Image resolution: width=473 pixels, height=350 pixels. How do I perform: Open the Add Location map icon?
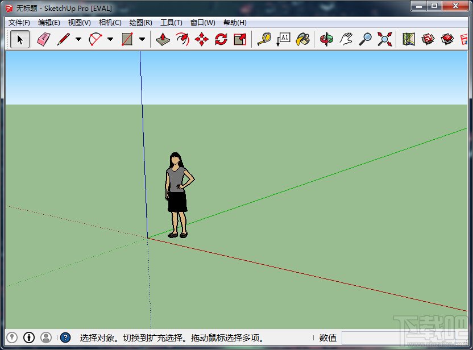pyautogui.click(x=408, y=39)
